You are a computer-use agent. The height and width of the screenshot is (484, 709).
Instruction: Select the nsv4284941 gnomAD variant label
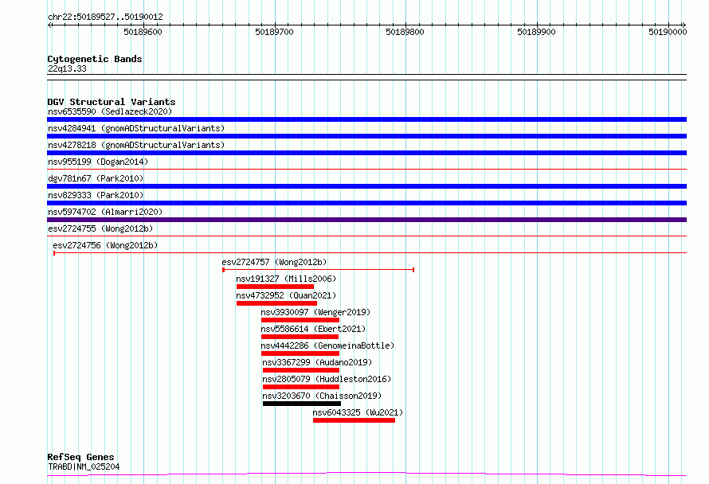point(136,128)
